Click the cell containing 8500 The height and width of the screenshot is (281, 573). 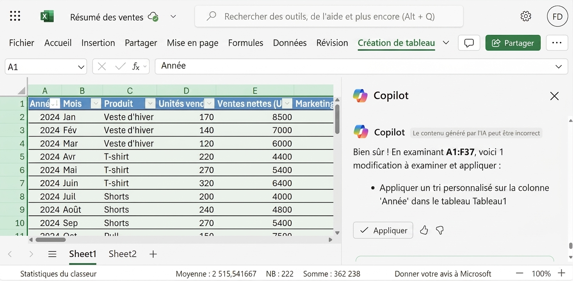click(x=254, y=117)
